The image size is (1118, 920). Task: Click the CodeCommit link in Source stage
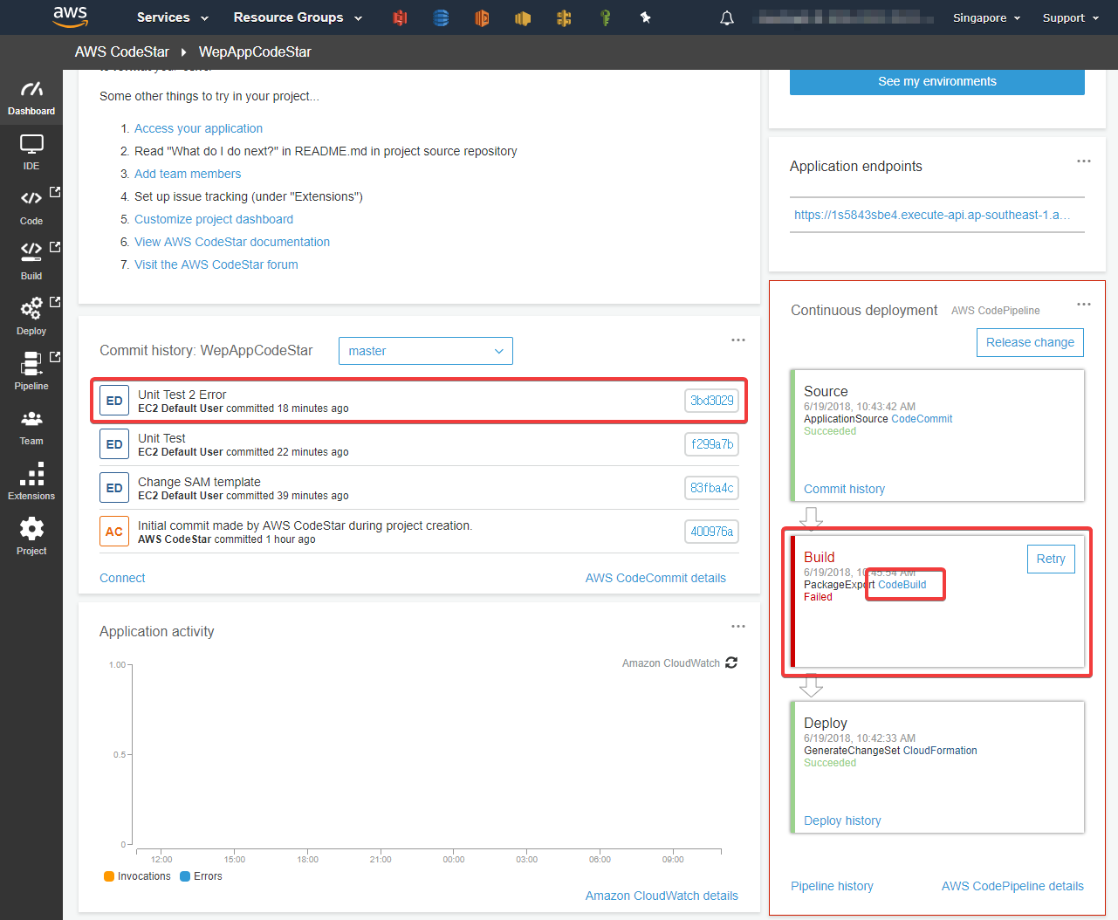tap(922, 419)
